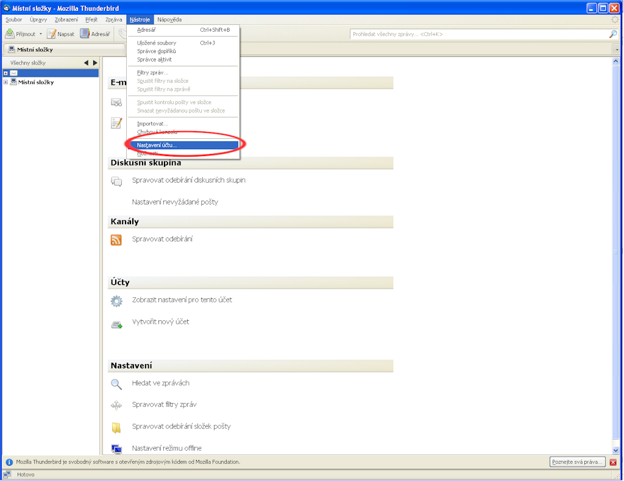Open the Zpráva menu
Viewport: 624px width, 481px height.
(x=114, y=19)
